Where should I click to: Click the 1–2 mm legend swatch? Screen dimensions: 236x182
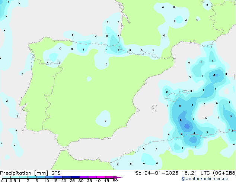pyautogui.click(x=23, y=177)
